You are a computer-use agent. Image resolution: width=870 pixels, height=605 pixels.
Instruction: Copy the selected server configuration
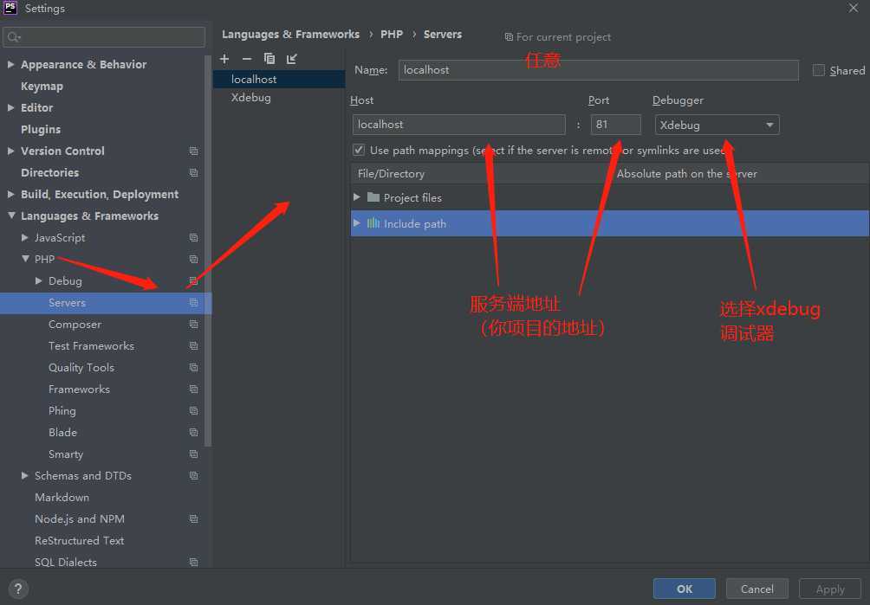(x=269, y=59)
